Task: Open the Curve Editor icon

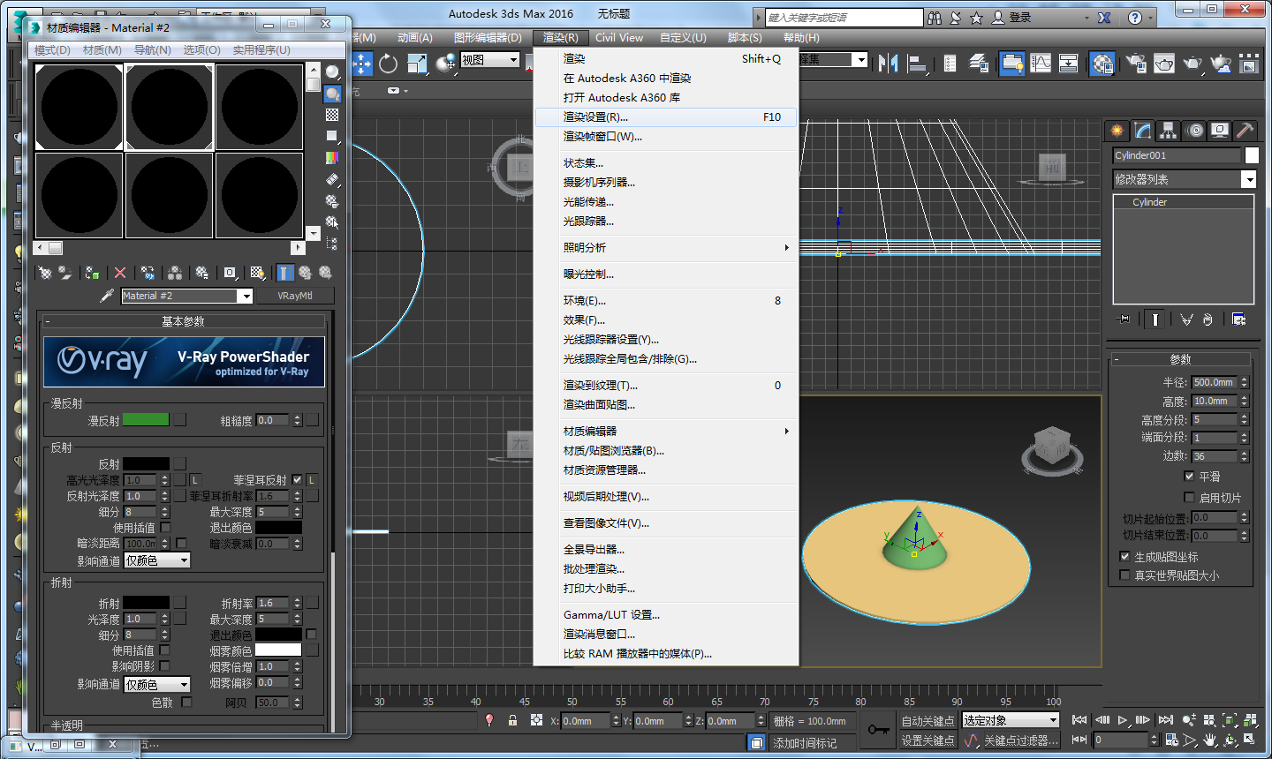Action: tap(1041, 63)
